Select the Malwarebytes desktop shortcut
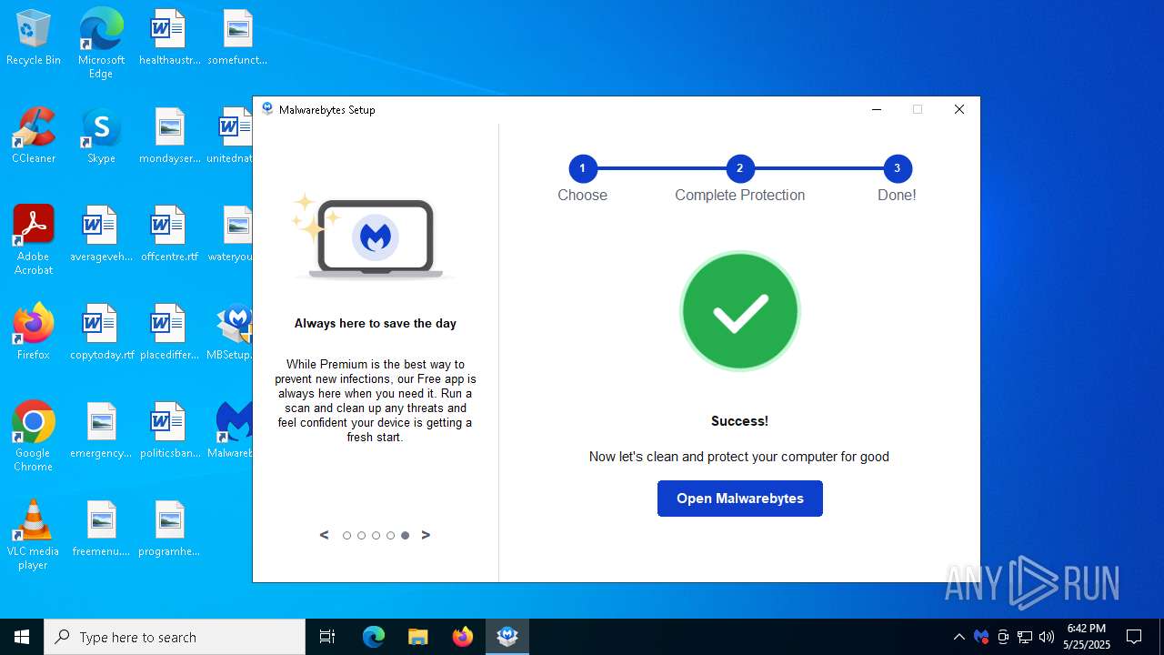Viewport: 1164px width, 655px height. 232,431
